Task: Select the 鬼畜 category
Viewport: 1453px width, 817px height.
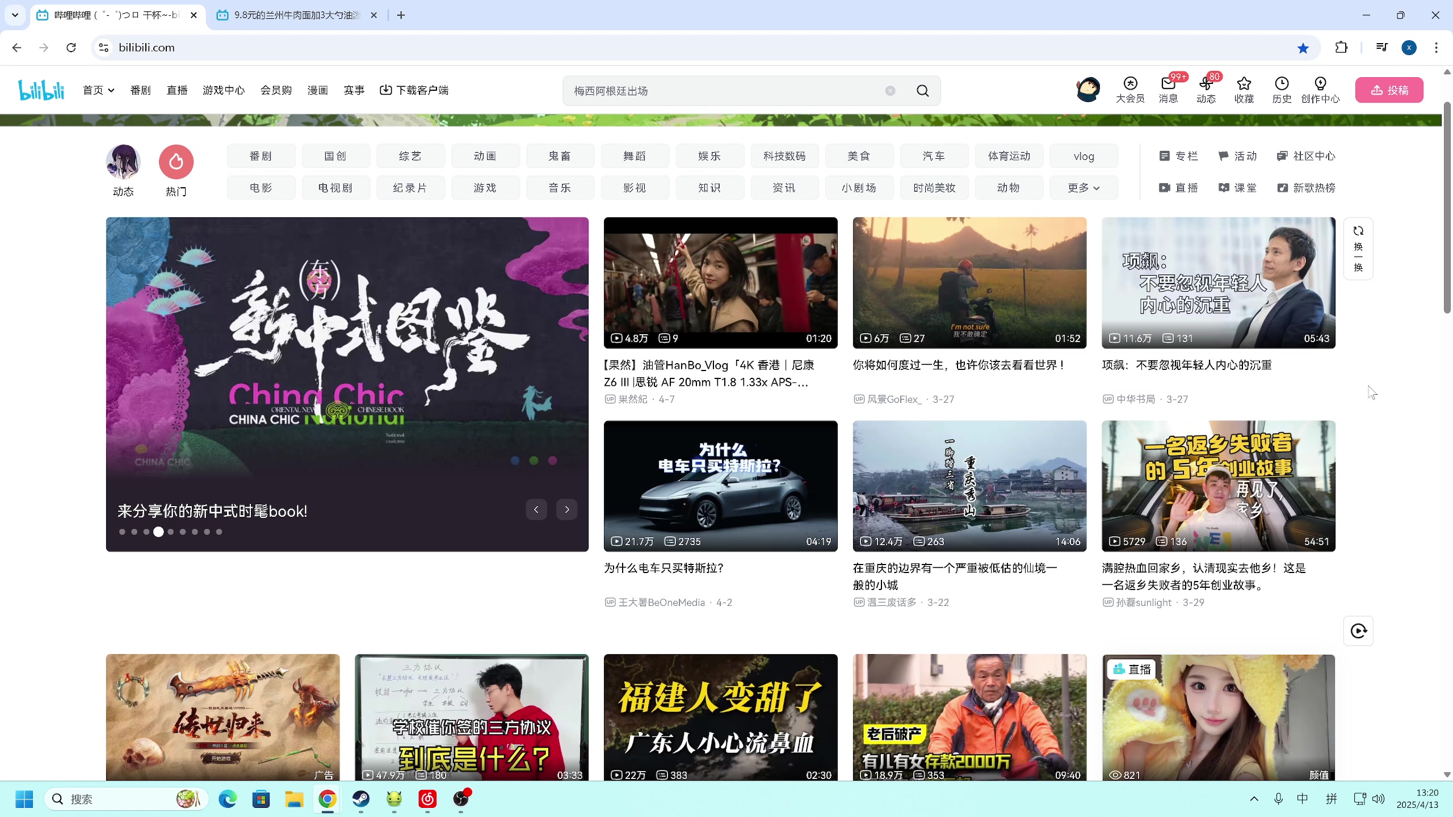Action: click(560, 156)
